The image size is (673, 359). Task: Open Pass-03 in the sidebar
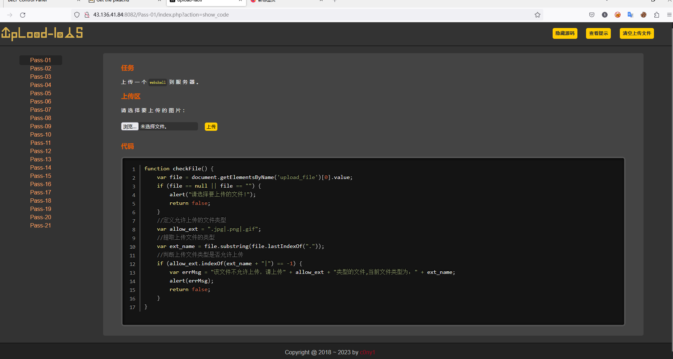tap(41, 77)
